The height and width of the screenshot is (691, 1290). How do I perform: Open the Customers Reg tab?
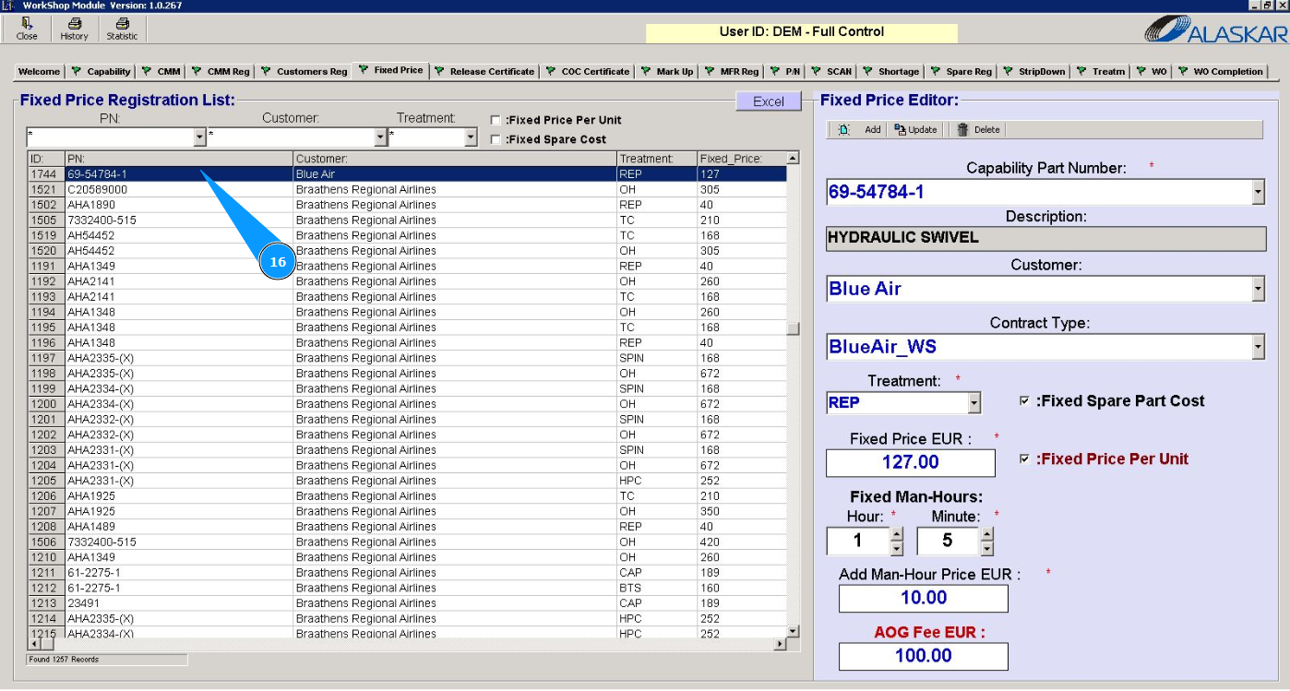[311, 71]
